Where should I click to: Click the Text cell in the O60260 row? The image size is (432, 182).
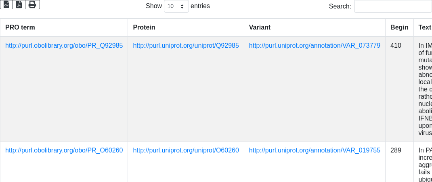[425, 162]
